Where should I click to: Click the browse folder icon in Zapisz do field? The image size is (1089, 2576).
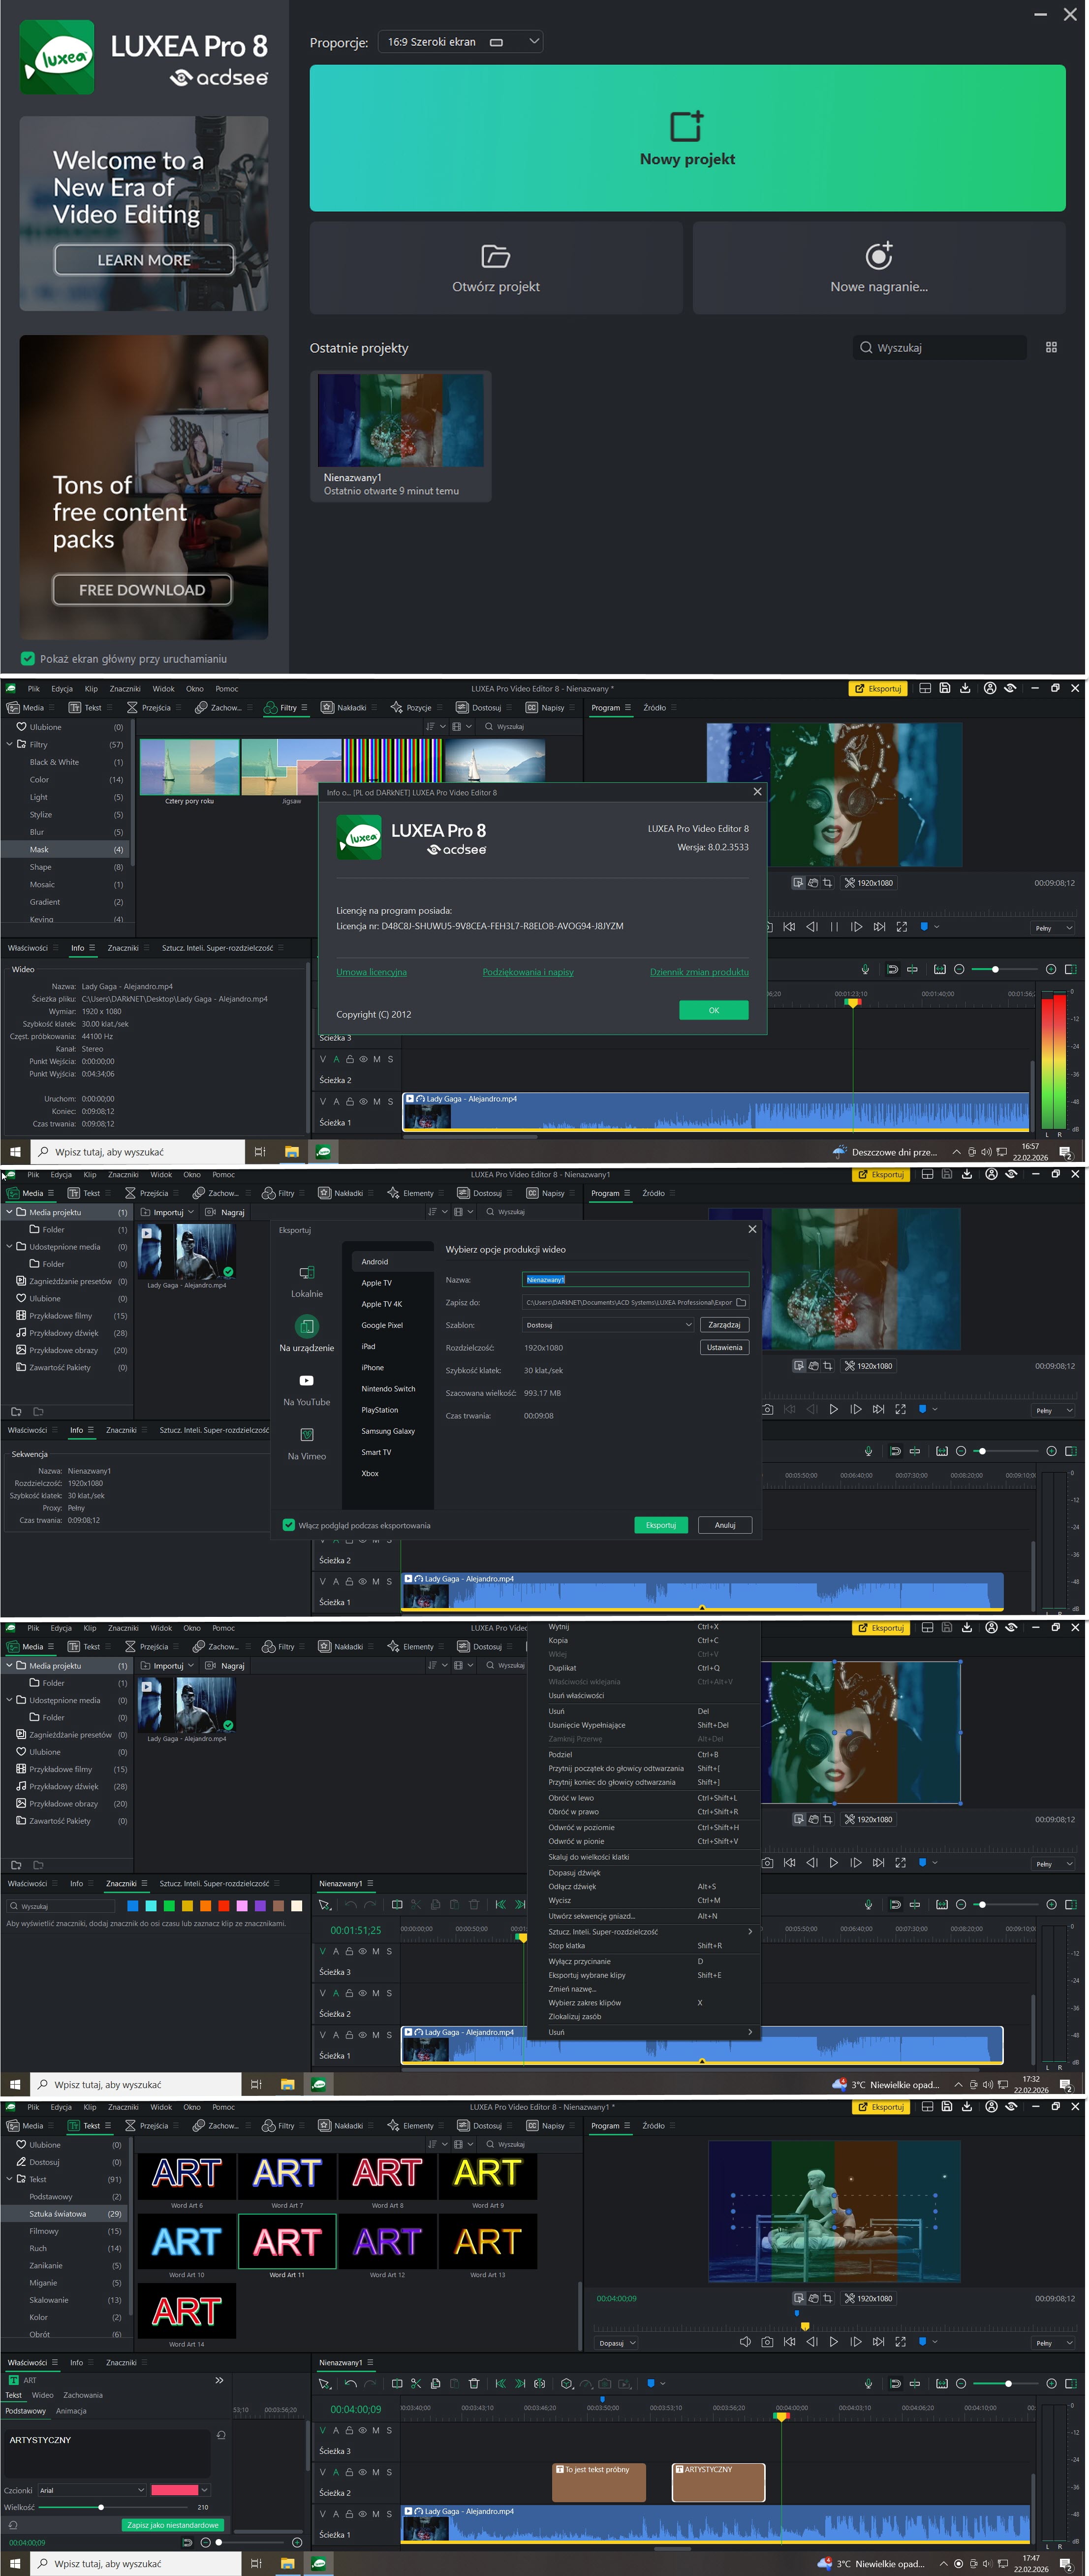pyautogui.click(x=741, y=1302)
